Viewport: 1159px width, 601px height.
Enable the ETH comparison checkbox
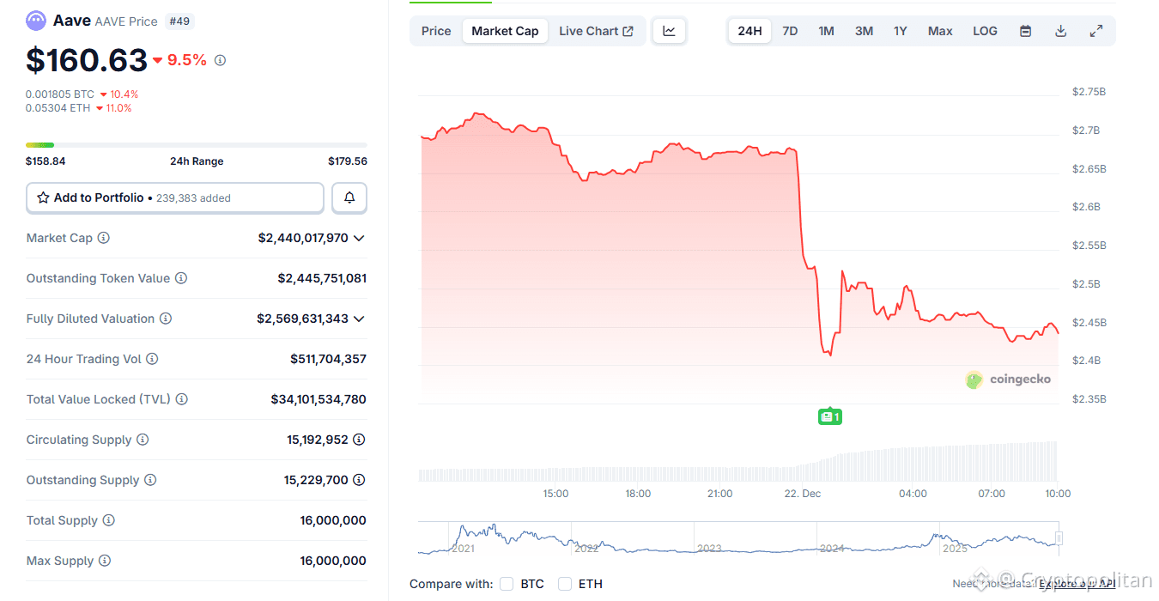[x=565, y=584]
